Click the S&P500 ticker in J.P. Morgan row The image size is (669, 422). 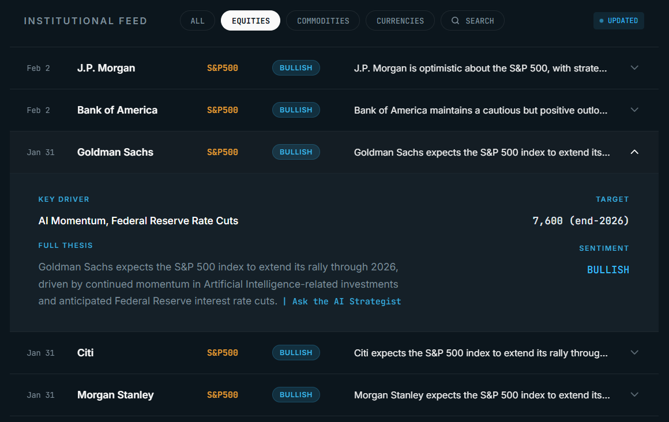pos(222,68)
